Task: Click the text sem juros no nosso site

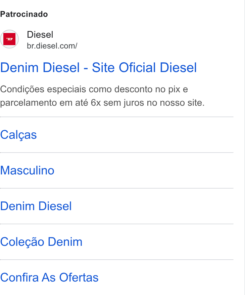Action: pos(154,103)
